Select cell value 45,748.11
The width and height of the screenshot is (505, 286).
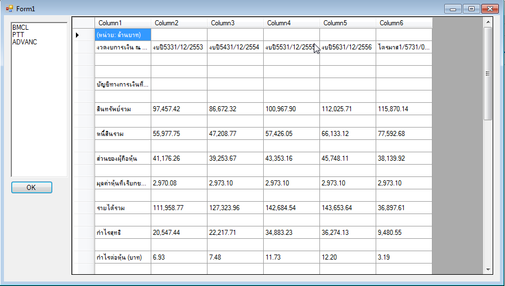[348, 158]
